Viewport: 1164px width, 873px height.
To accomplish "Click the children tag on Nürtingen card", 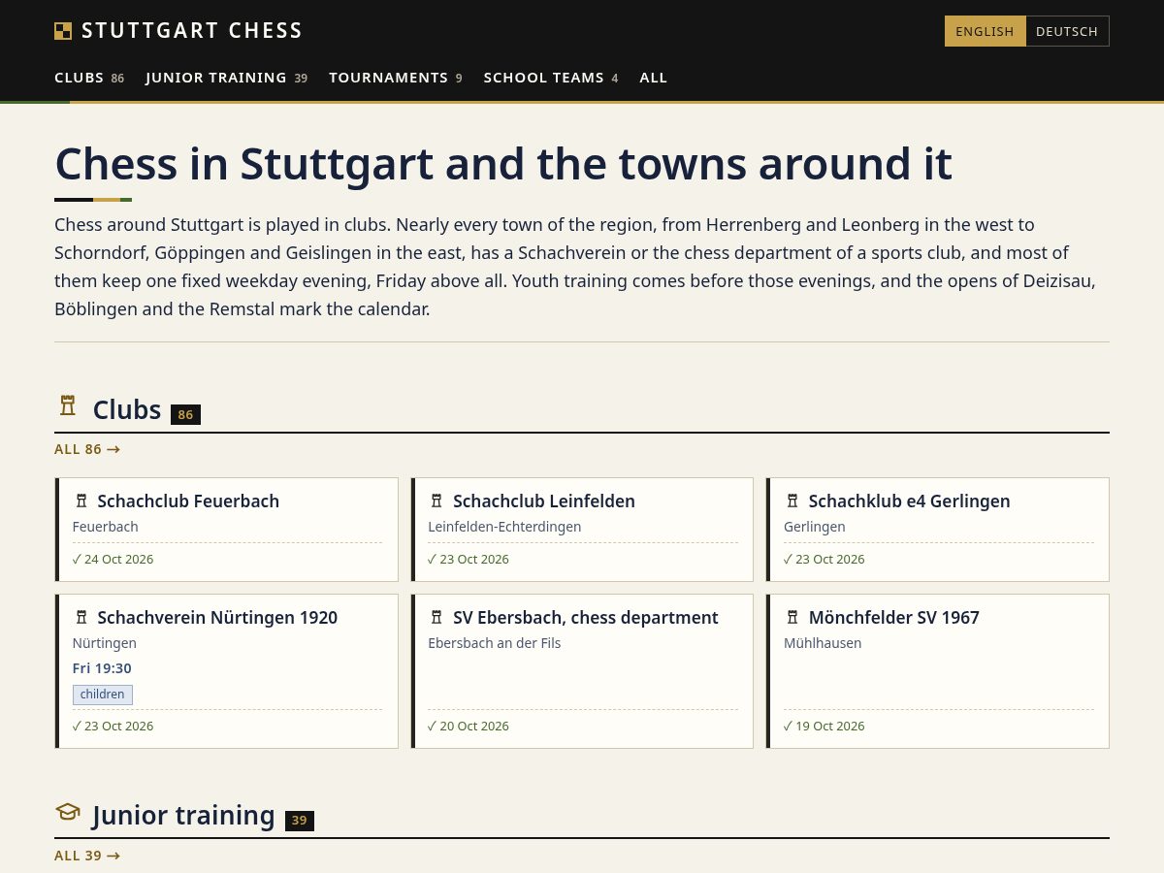I will [x=103, y=695].
